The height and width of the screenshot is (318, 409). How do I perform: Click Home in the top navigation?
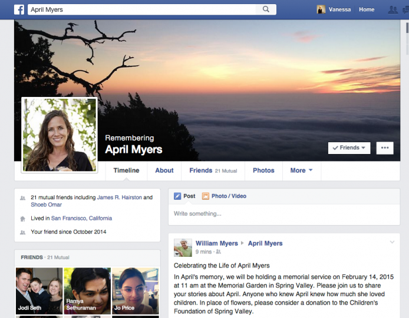pyautogui.click(x=367, y=9)
